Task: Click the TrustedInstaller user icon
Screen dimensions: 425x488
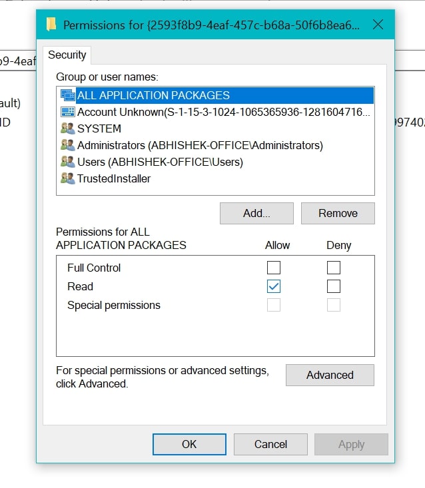Action: tap(67, 178)
